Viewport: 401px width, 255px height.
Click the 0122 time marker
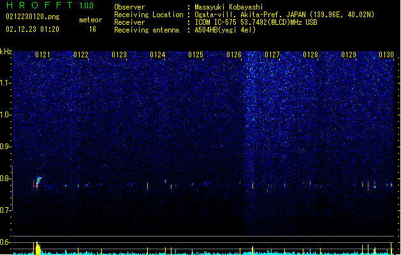coord(81,55)
